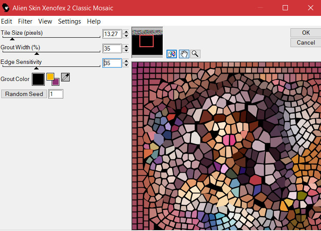Image resolution: width=321 pixels, height=231 pixels.
Task: Click the Alien Skin app icon in title bar
Action: point(6,8)
